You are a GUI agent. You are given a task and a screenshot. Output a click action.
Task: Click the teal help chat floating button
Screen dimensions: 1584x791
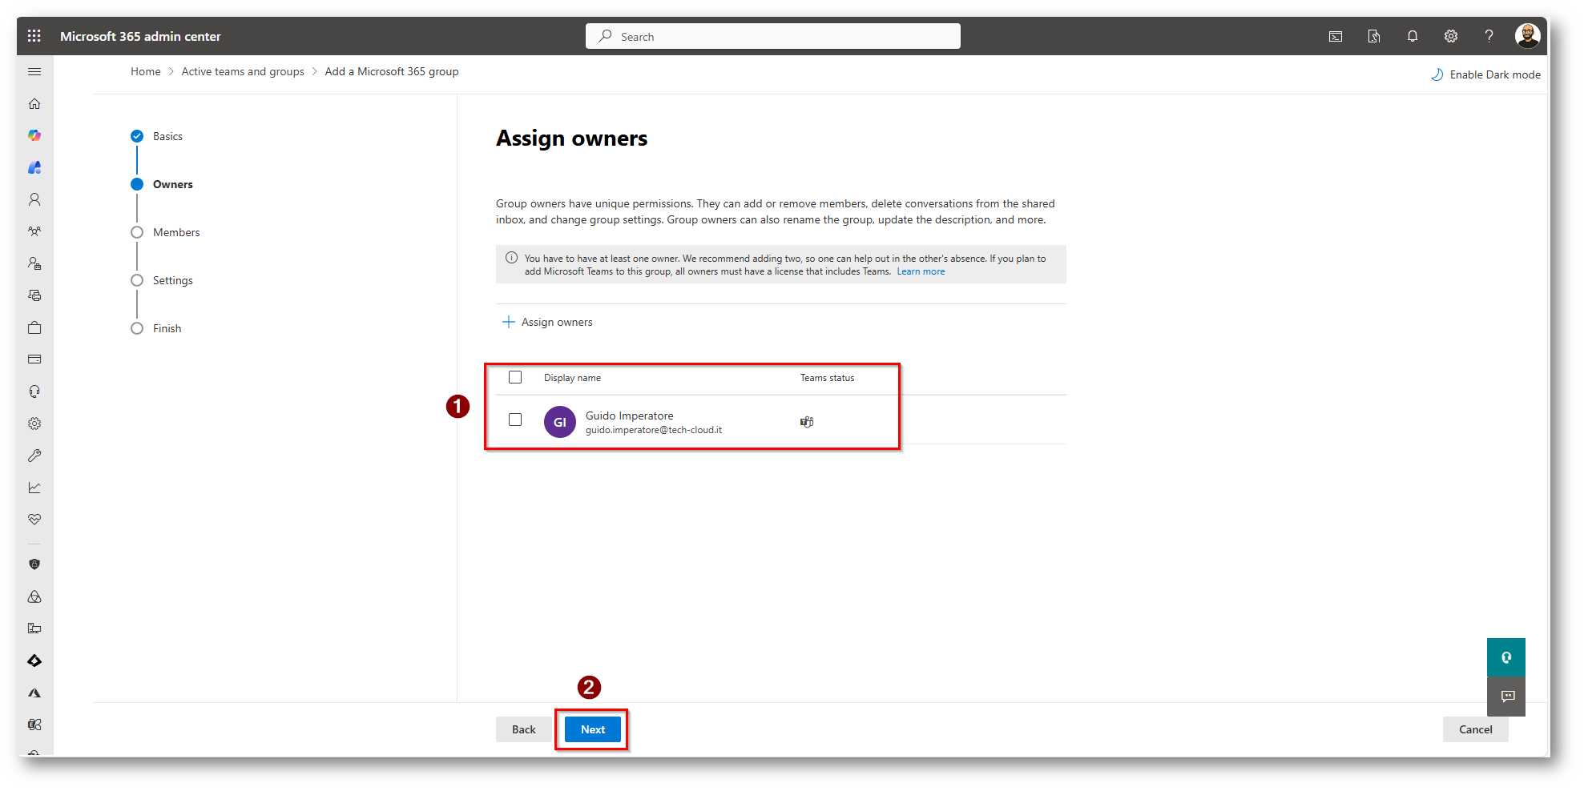click(x=1505, y=657)
